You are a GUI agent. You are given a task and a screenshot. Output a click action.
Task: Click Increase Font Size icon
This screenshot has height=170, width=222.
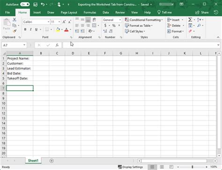64,22
